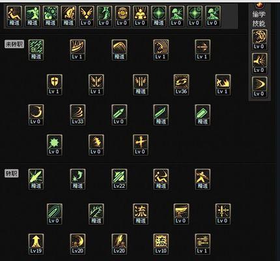Select the golden winged emblem skill in top row
The width and height of the screenshot is (280, 261).
tap(87, 16)
